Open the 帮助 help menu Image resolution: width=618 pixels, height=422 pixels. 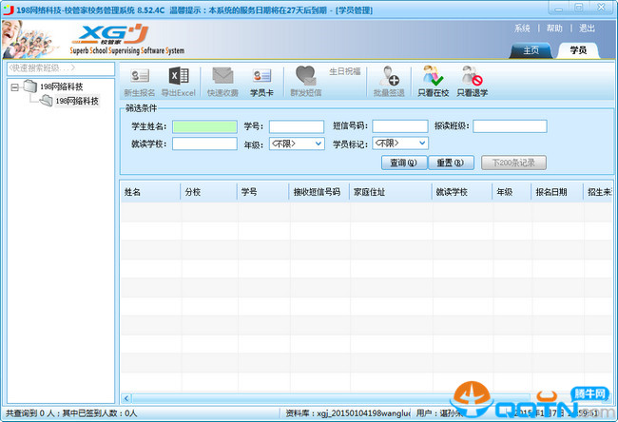pyautogui.click(x=554, y=29)
